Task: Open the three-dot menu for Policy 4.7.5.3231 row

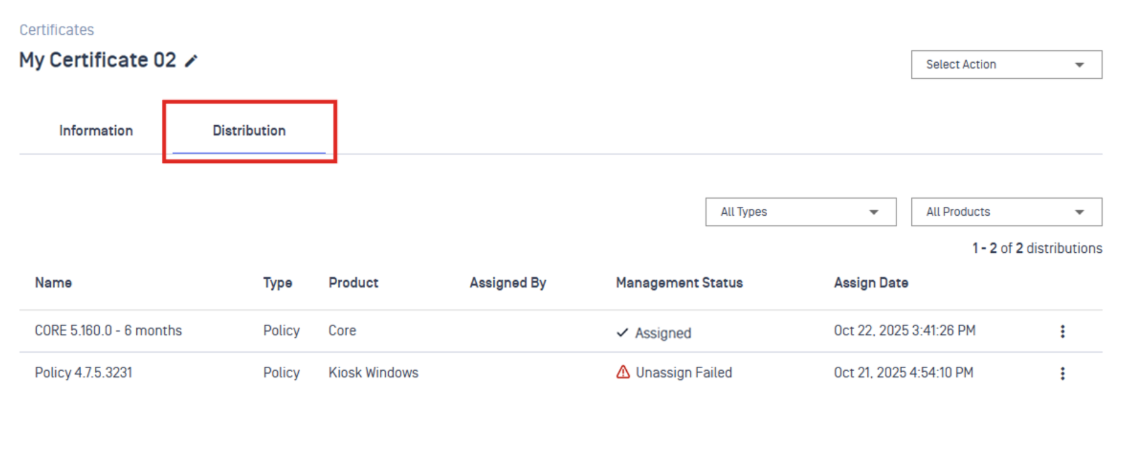Action: point(1062,374)
